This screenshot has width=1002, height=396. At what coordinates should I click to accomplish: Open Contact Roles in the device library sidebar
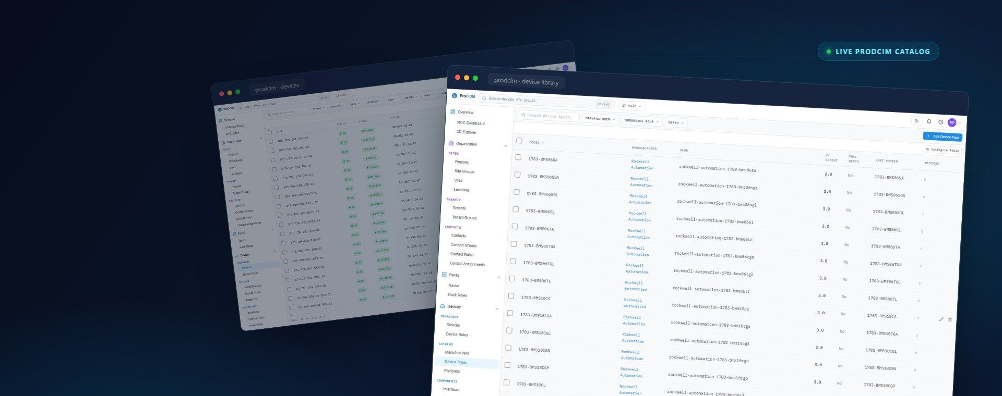[x=462, y=254]
